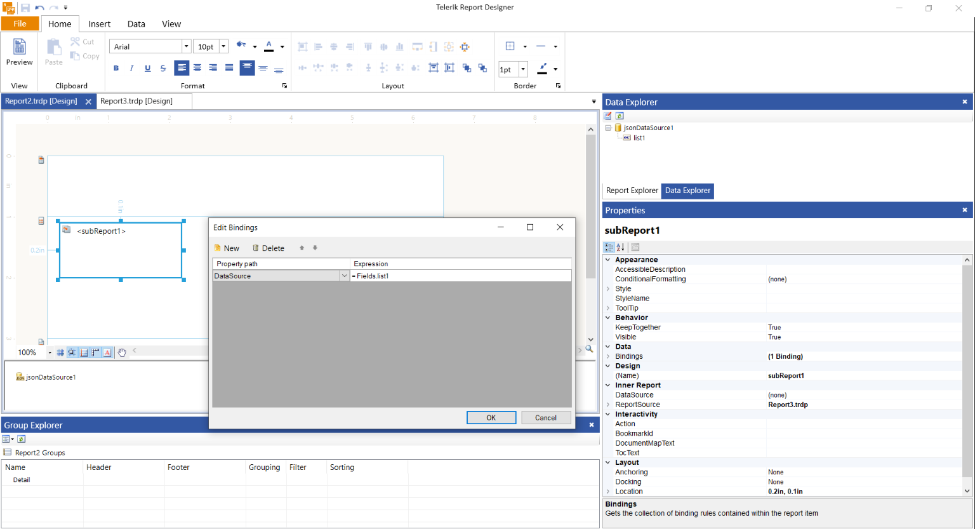
Task: Toggle Bold text formatting
Action: coord(116,68)
